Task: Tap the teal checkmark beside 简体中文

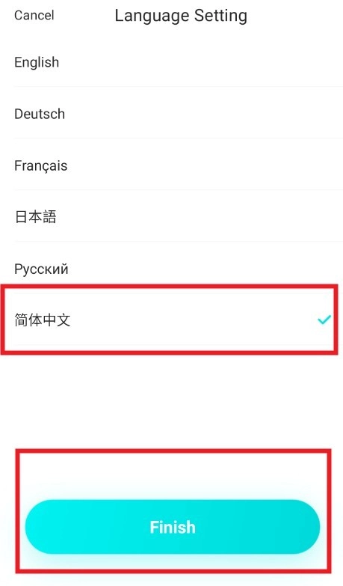Action: [x=324, y=320]
